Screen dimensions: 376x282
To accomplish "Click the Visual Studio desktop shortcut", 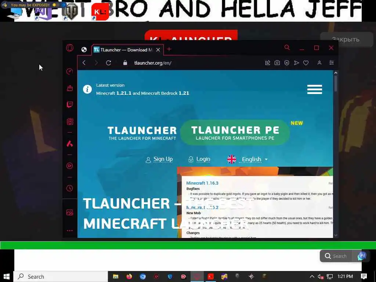I will point(43,12).
